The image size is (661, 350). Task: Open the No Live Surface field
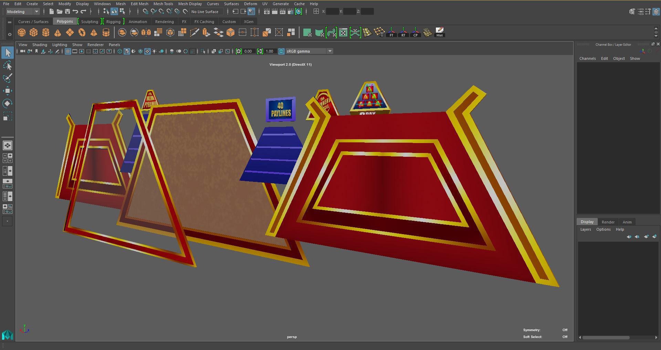pyautogui.click(x=207, y=11)
